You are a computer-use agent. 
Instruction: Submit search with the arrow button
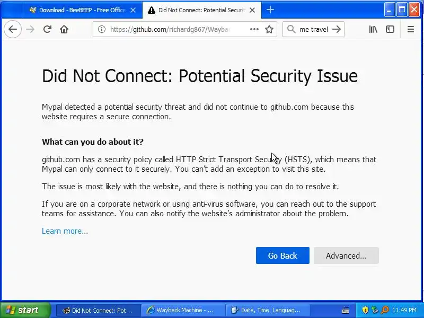pyautogui.click(x=336, y=30)
